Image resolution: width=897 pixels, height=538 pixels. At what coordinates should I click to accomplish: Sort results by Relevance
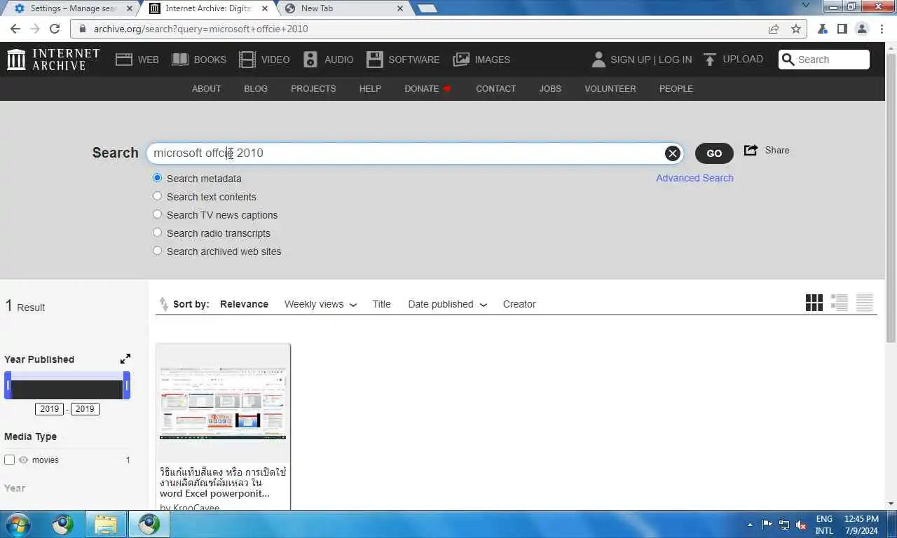[x=244, y=304]
